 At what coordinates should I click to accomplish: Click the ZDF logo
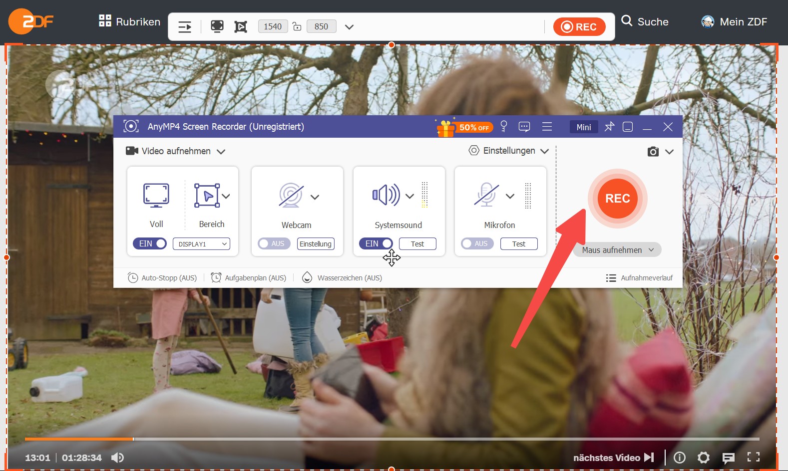pos(31,21)
